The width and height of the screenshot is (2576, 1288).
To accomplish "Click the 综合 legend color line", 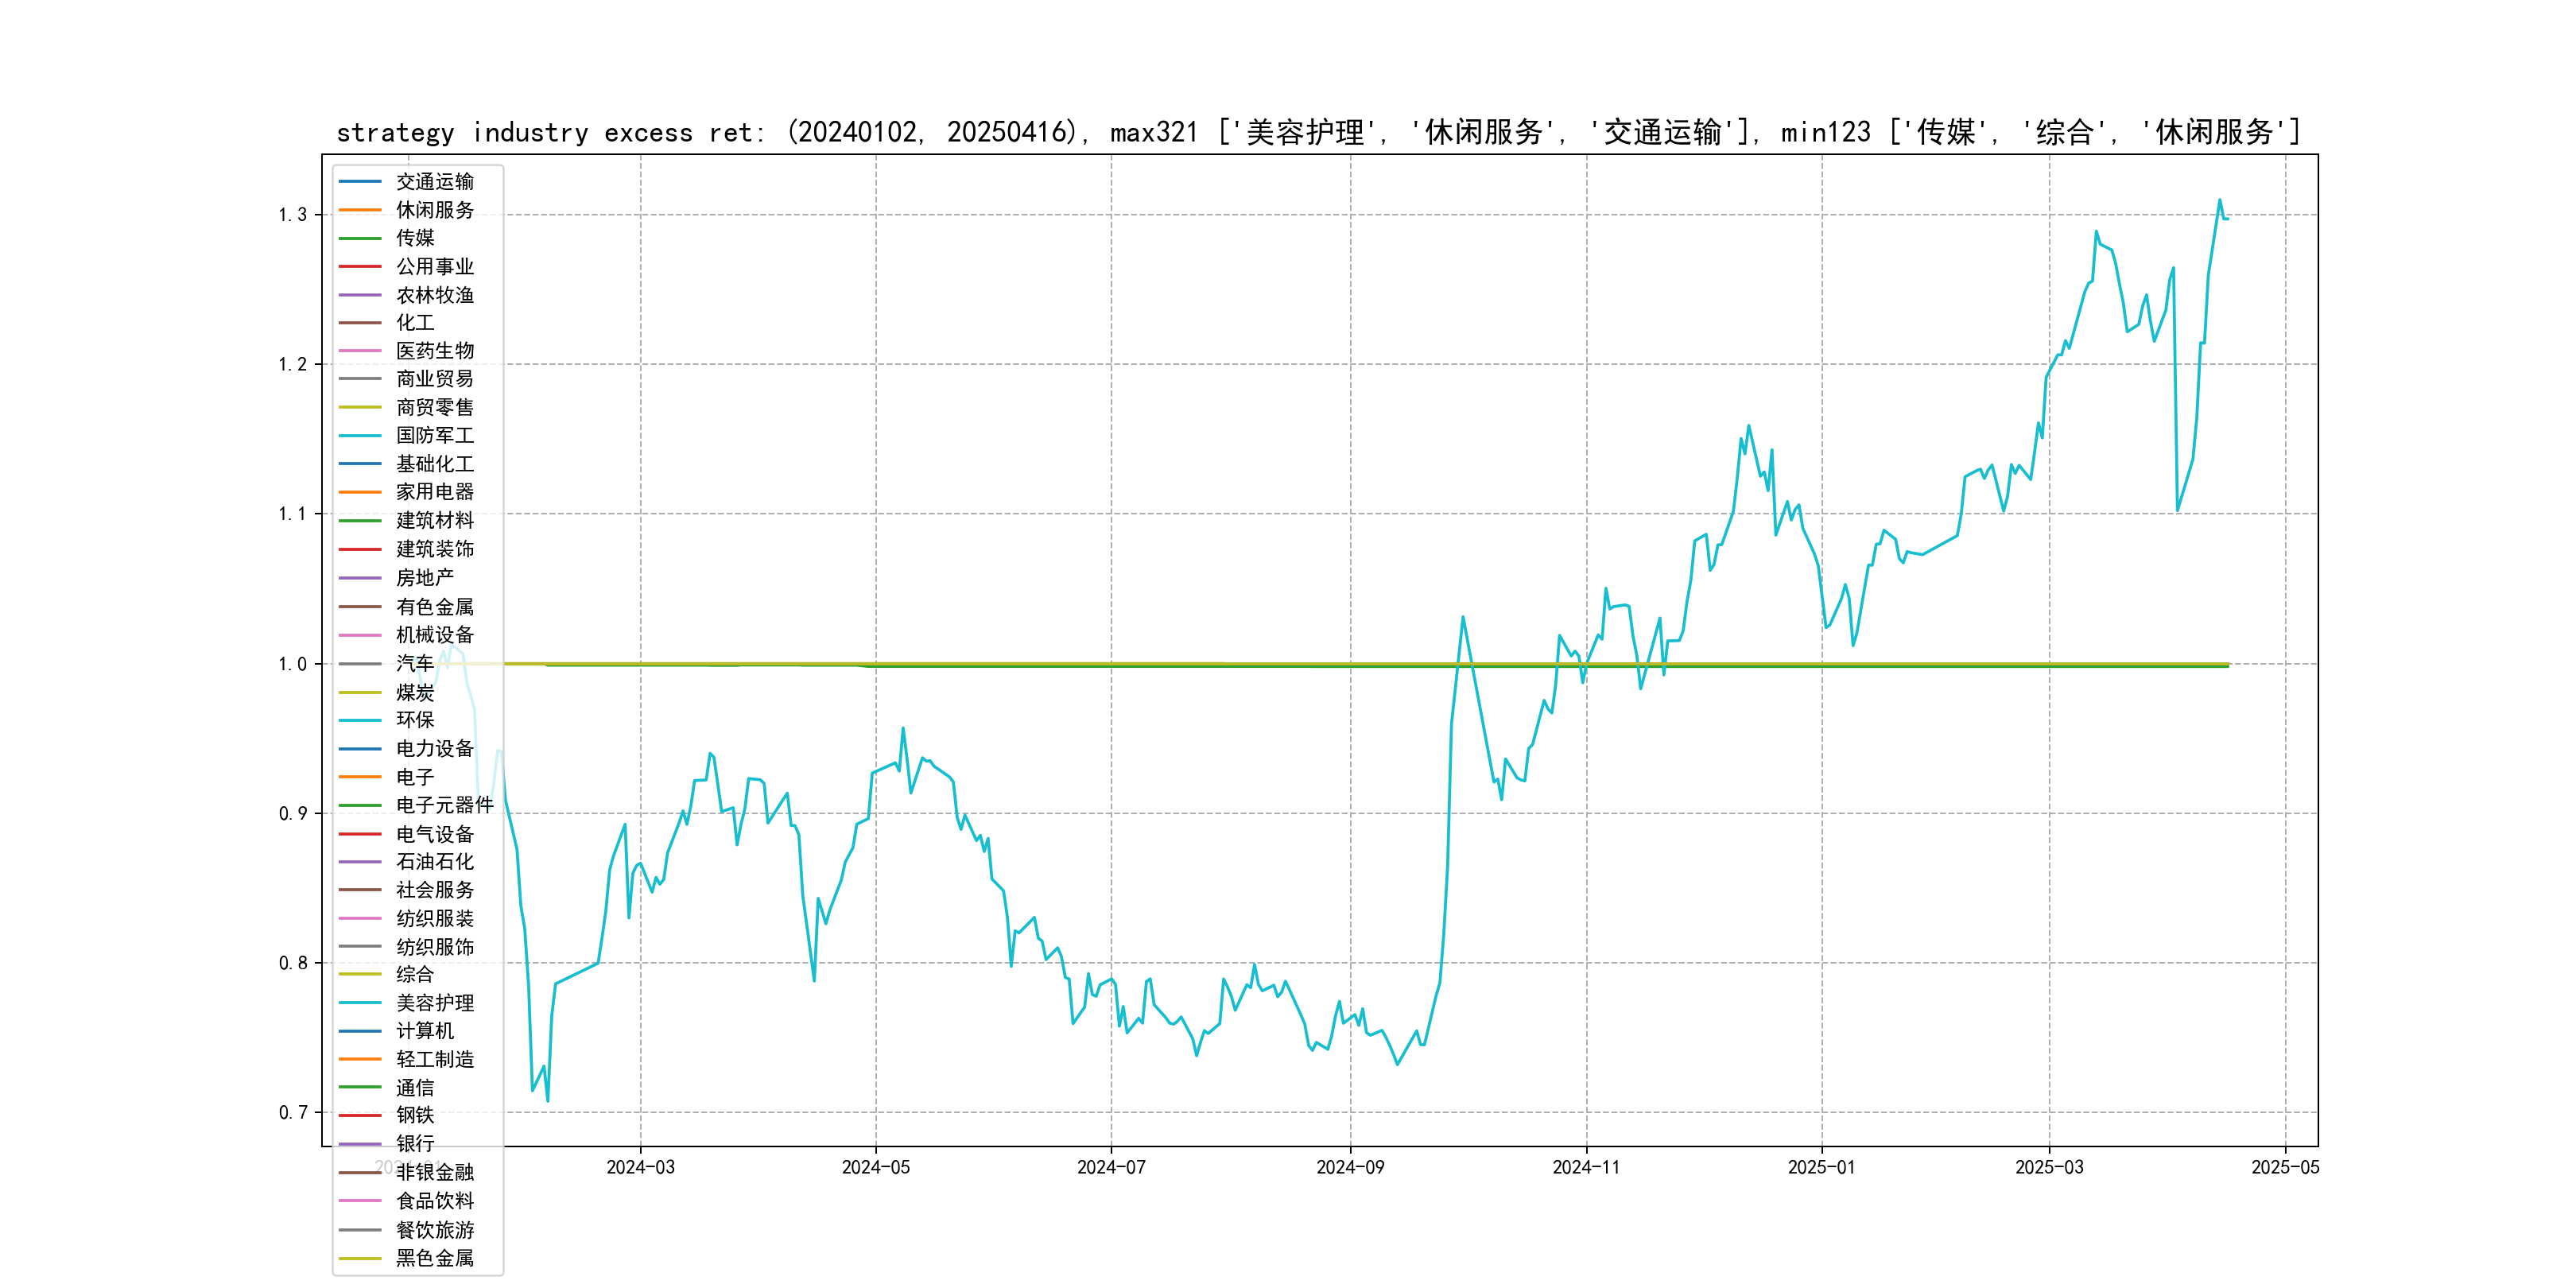I will 360,974.
